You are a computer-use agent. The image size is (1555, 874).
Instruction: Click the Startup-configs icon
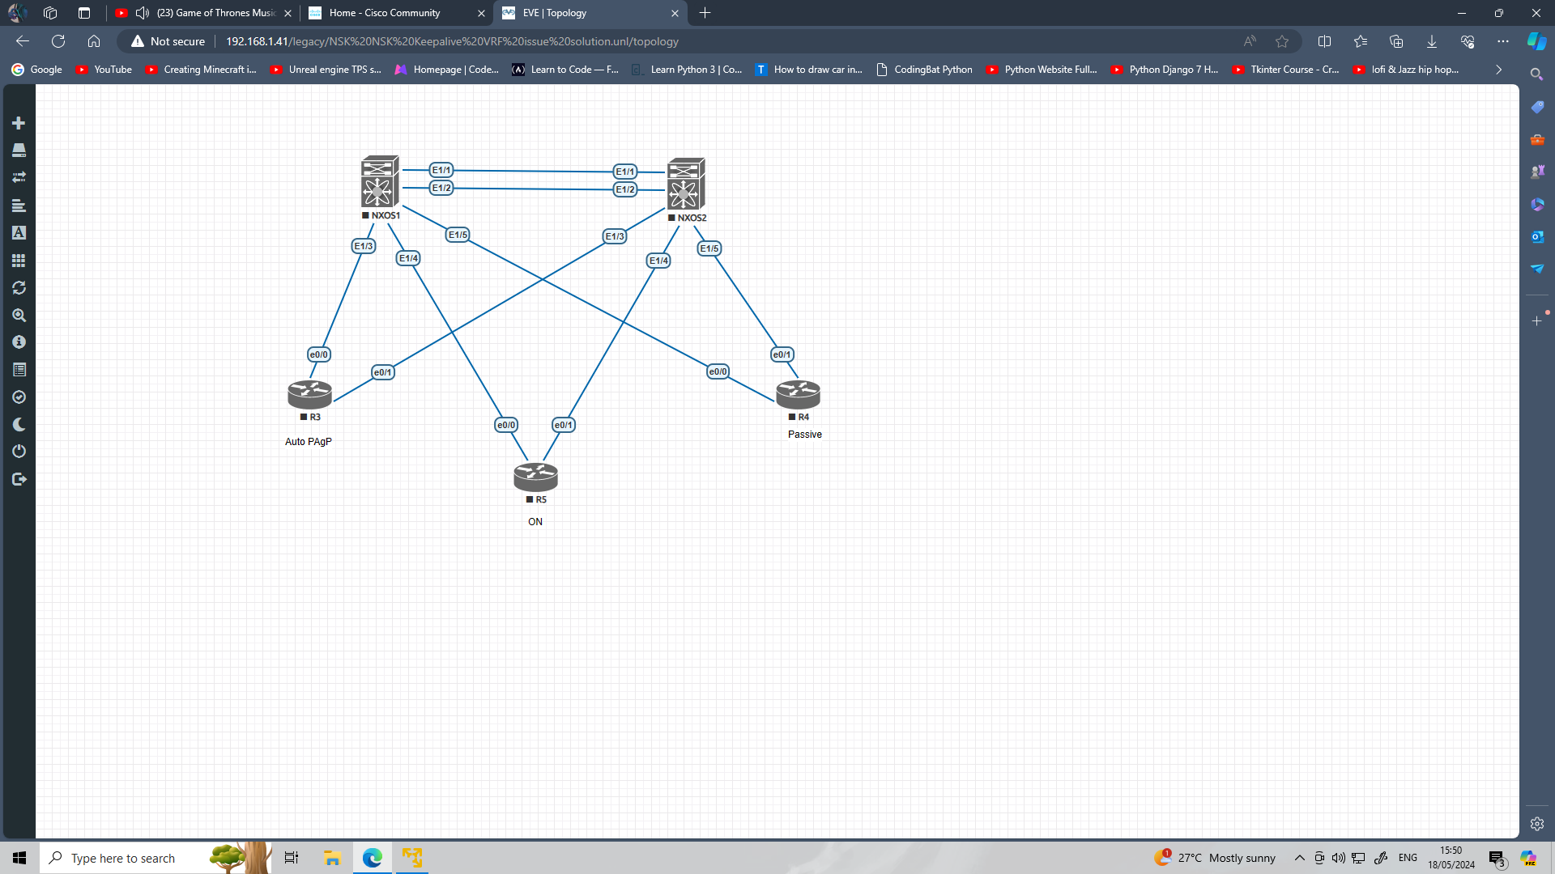(19, 206)
